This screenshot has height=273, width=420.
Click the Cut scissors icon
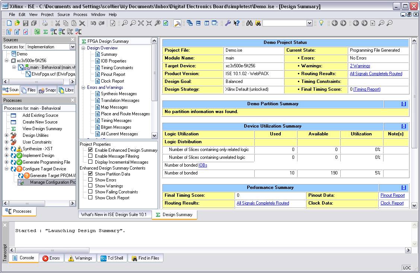tap(57, 23)
